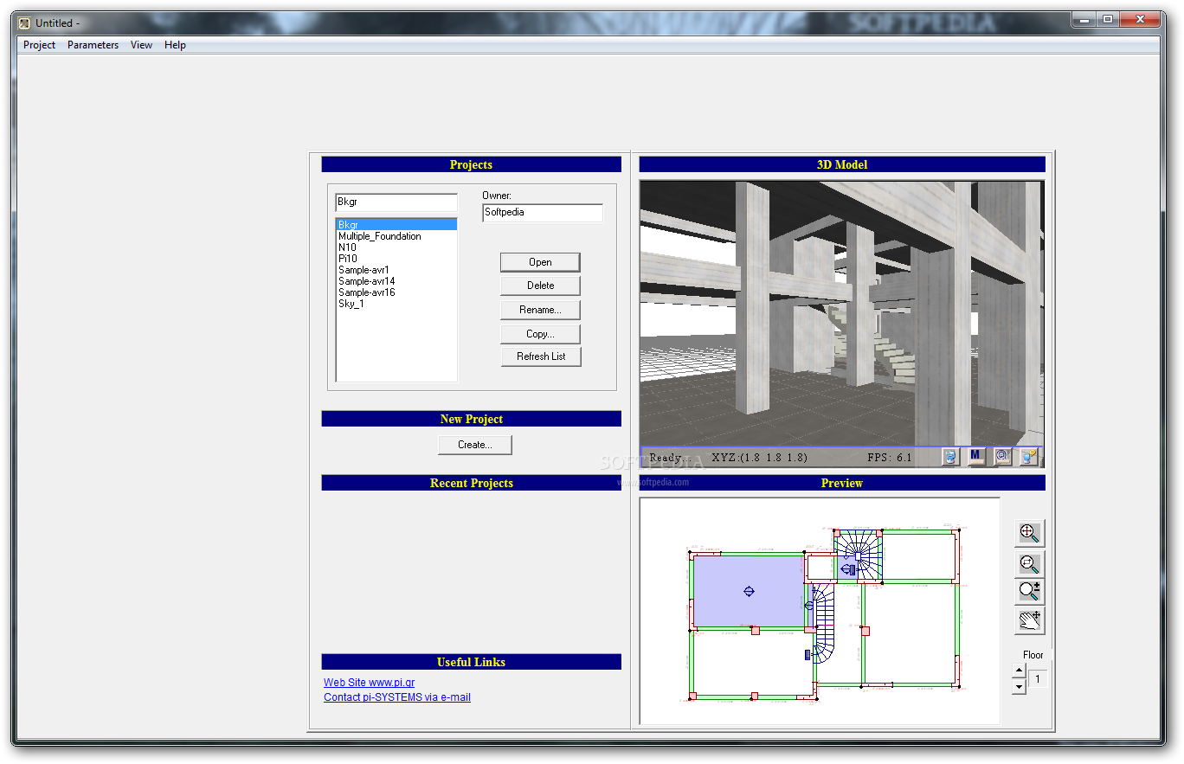Click the 'M' icon in 3D model bar

[975, 457]
